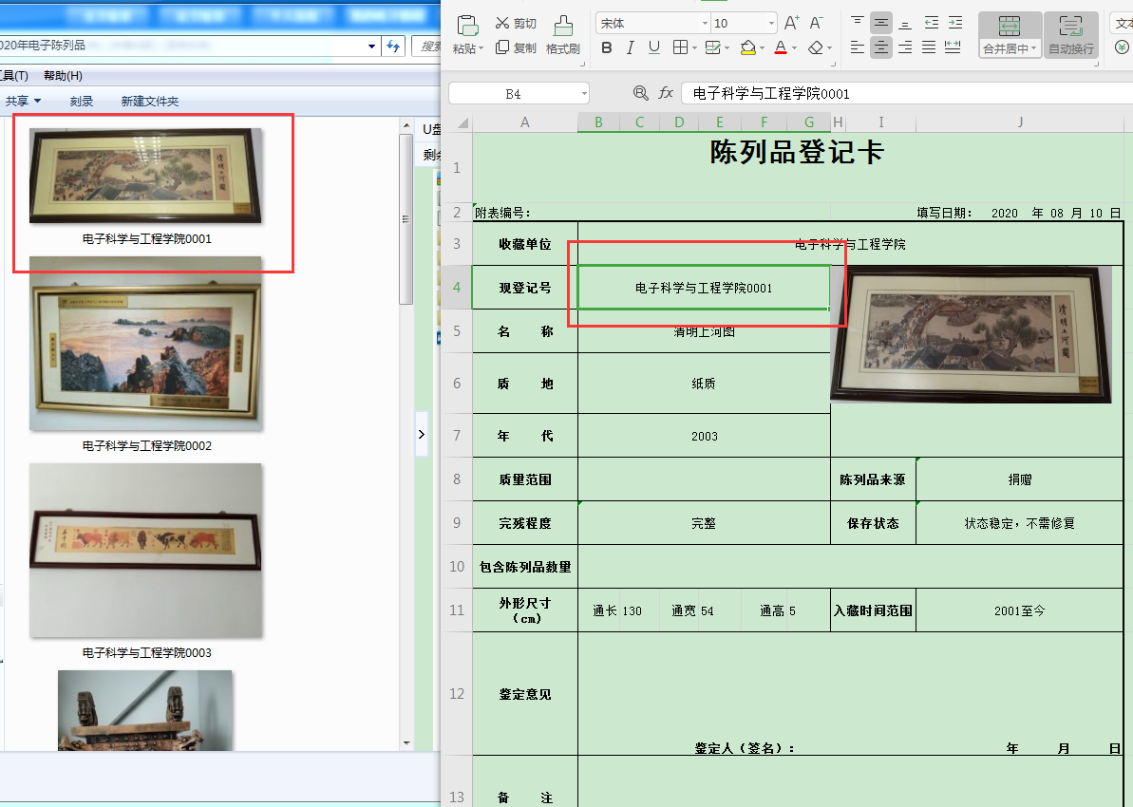Click the Copy (复制) icon

coord(502,47)
